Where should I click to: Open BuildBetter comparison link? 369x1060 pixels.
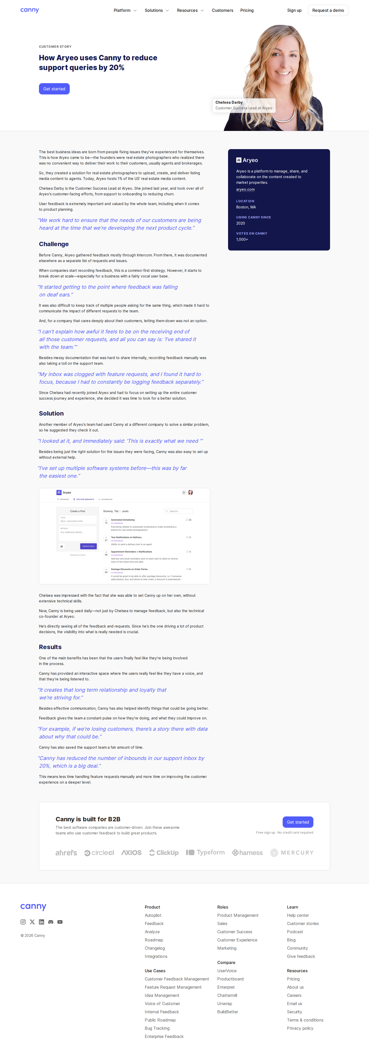click(x=228, y=1012)
